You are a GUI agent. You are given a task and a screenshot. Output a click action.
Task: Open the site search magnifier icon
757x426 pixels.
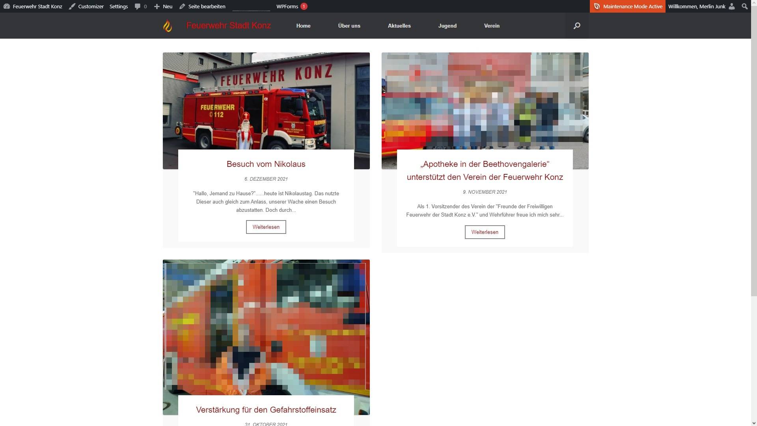click(x=576, y=26)
